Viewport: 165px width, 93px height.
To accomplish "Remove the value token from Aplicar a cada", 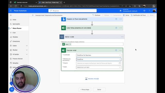I will 70,44.
